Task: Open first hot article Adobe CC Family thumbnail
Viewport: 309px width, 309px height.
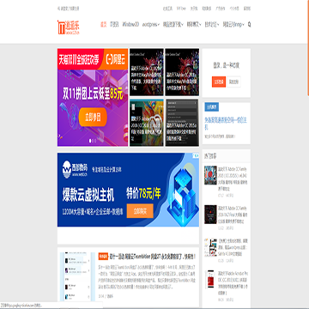Action: tap(210, 175)
